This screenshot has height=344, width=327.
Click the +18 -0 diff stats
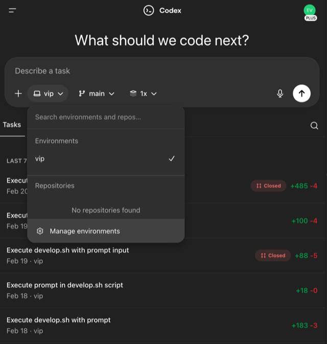[x=307, y=291]
